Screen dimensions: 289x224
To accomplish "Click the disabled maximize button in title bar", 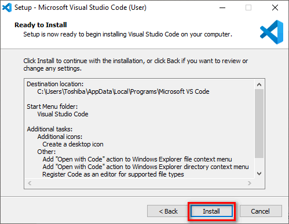I will [x=248, y=8].
